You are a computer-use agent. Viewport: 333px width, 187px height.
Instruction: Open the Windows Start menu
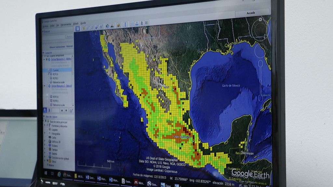coord(46,173)
